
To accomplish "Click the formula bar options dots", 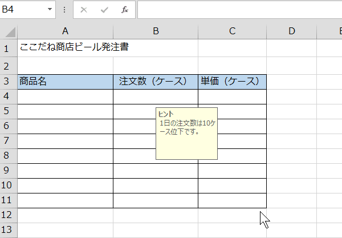I will tap(64, 10).
